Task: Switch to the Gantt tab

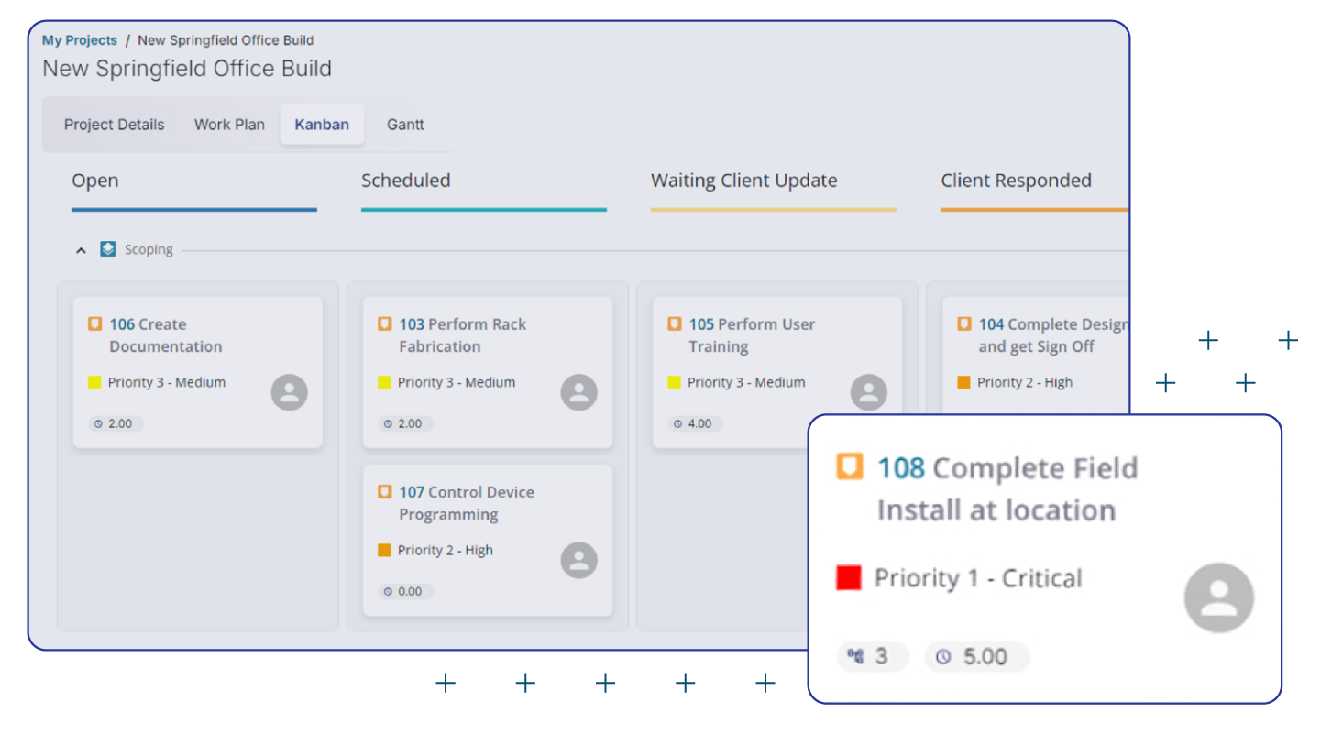Action: pos(405,125)
